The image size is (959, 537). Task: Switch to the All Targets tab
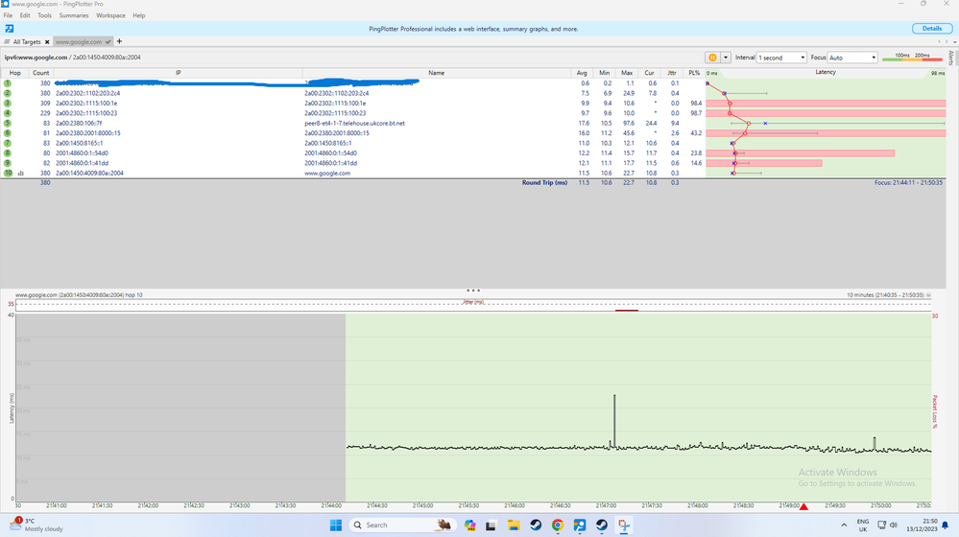[25, 42]
